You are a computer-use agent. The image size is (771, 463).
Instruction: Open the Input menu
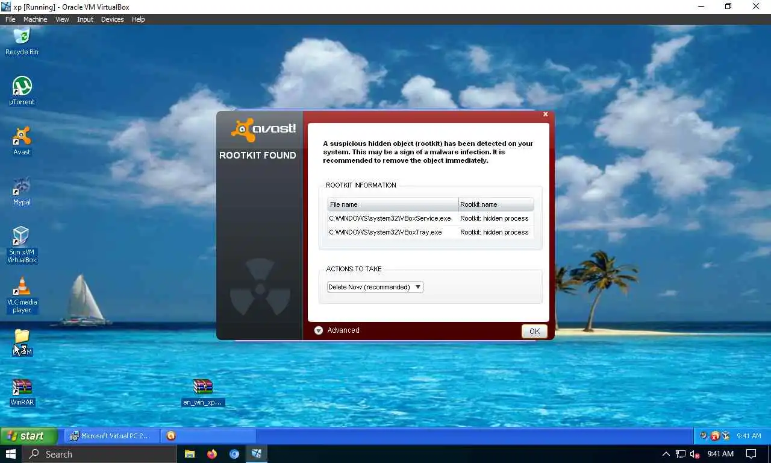(x=85, y=19)
